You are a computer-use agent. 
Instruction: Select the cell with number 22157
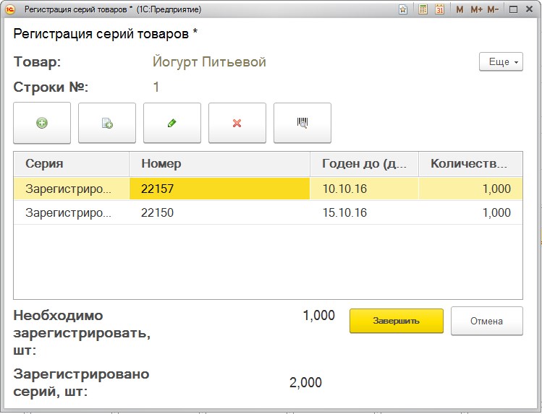pos(219,189)
